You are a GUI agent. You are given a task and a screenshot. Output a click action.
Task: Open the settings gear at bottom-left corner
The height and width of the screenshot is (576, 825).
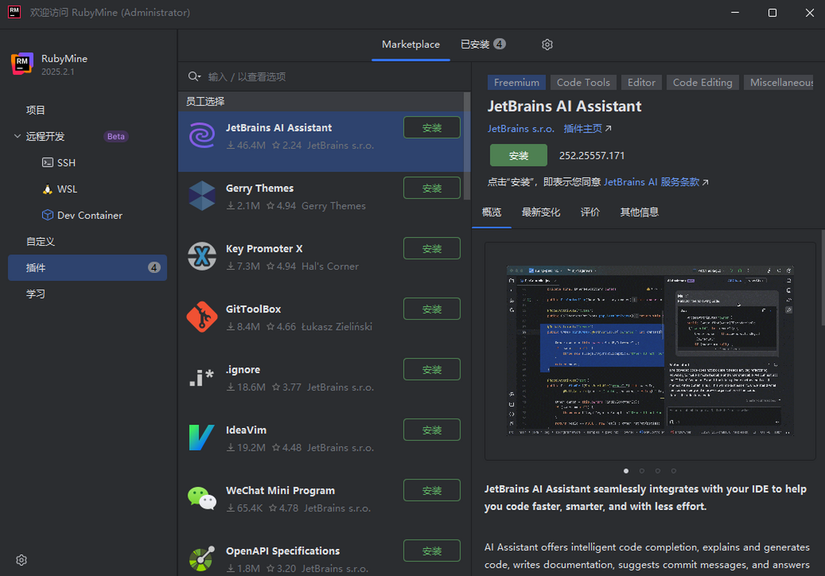coord(21,560)
